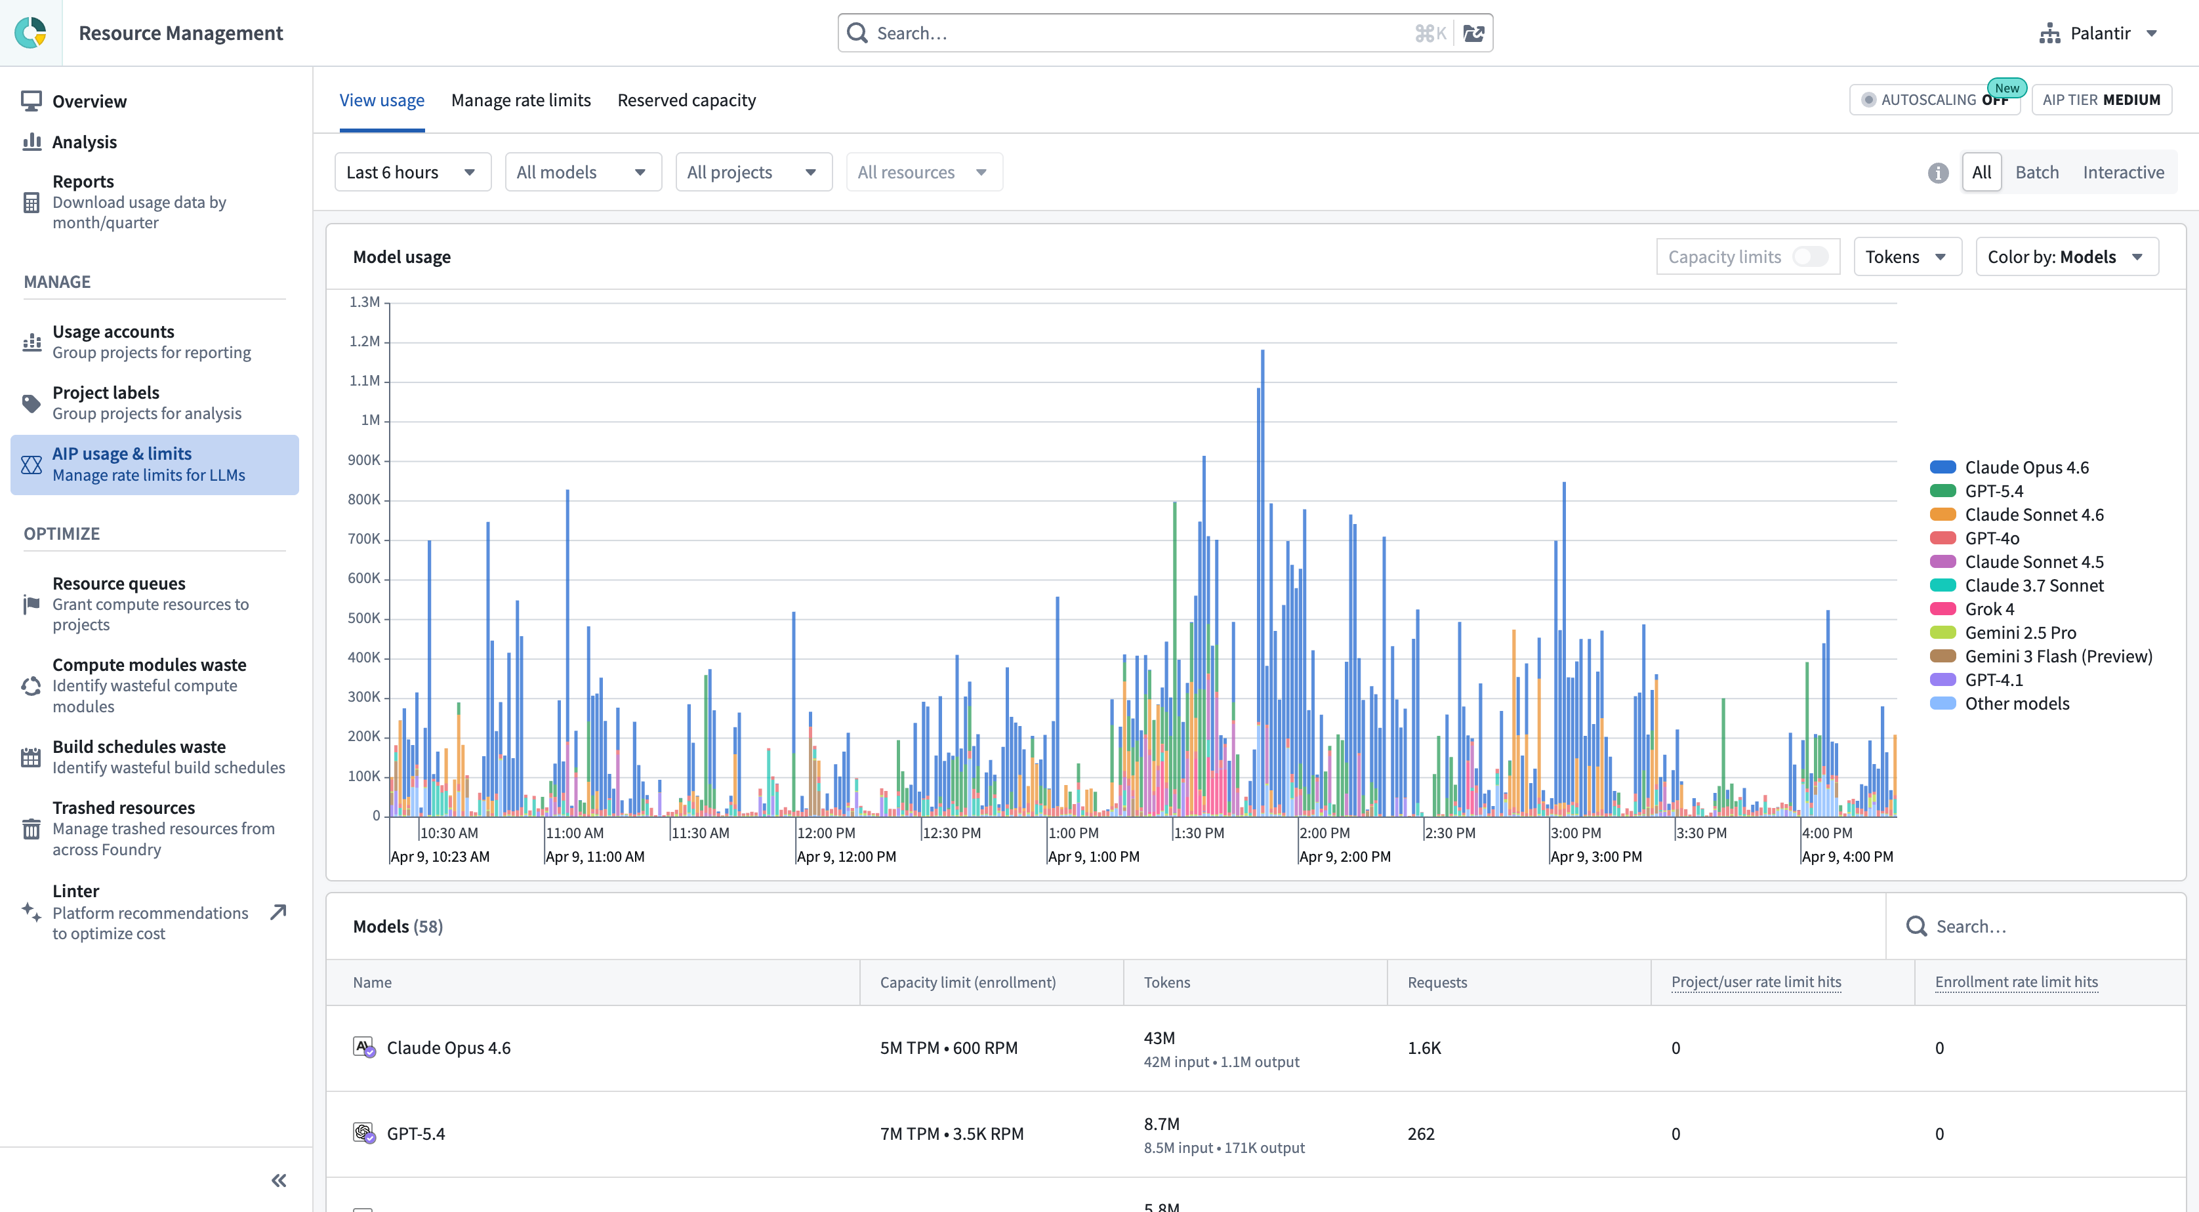Click the AIP usage & limits icon
The image size is (2199, 1212).
31,464
